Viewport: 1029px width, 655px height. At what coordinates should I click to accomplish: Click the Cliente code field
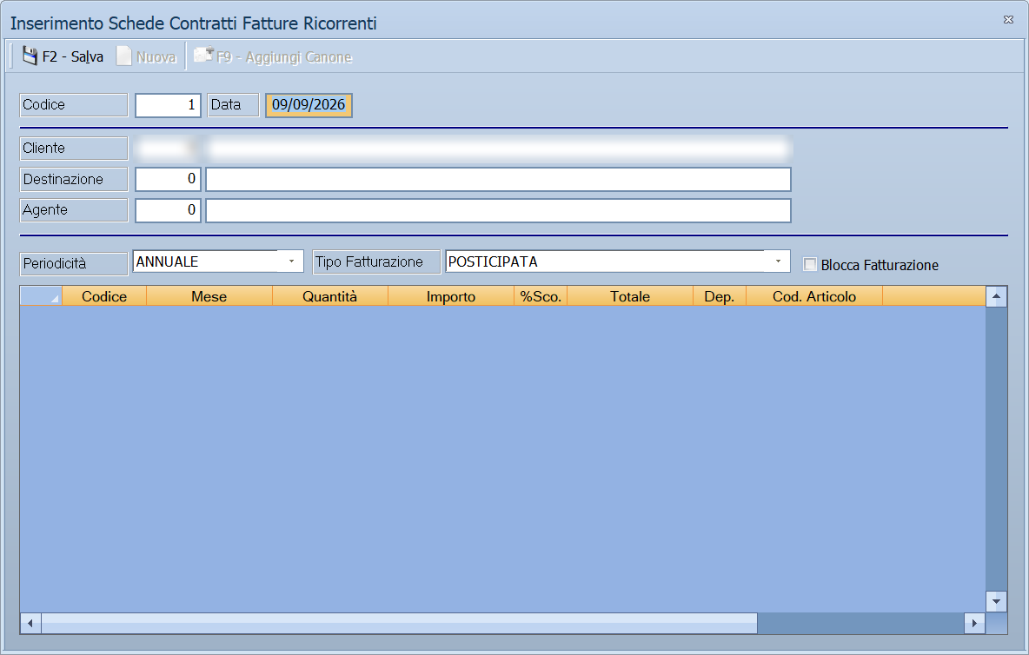point(168,149)
